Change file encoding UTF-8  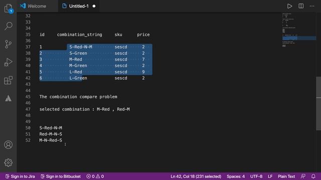(256, 176)
